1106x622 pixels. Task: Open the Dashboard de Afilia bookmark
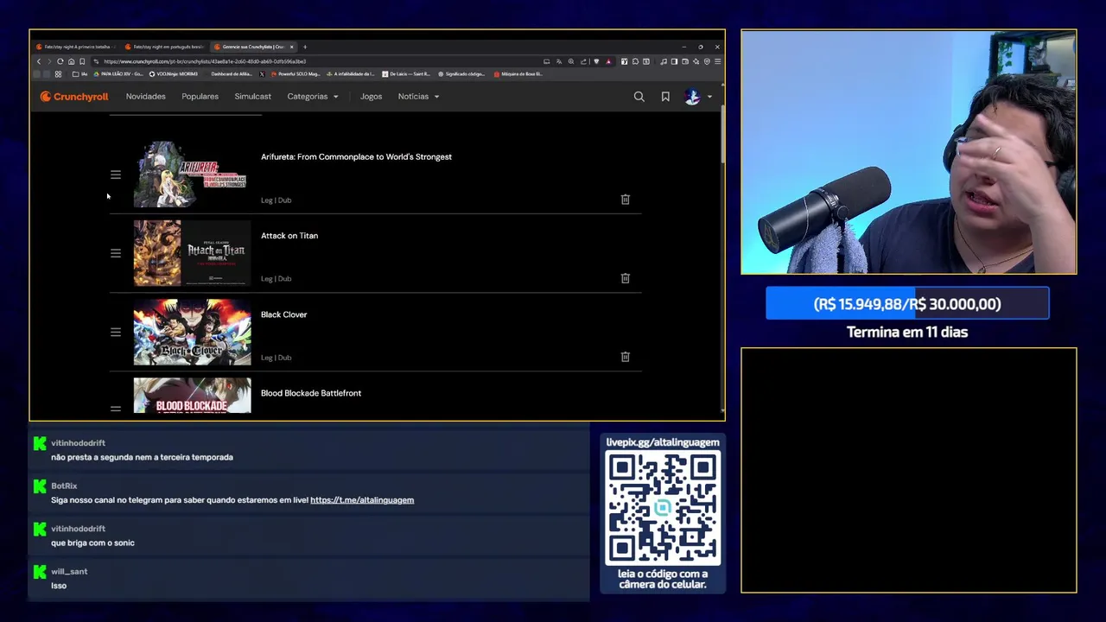232,74
